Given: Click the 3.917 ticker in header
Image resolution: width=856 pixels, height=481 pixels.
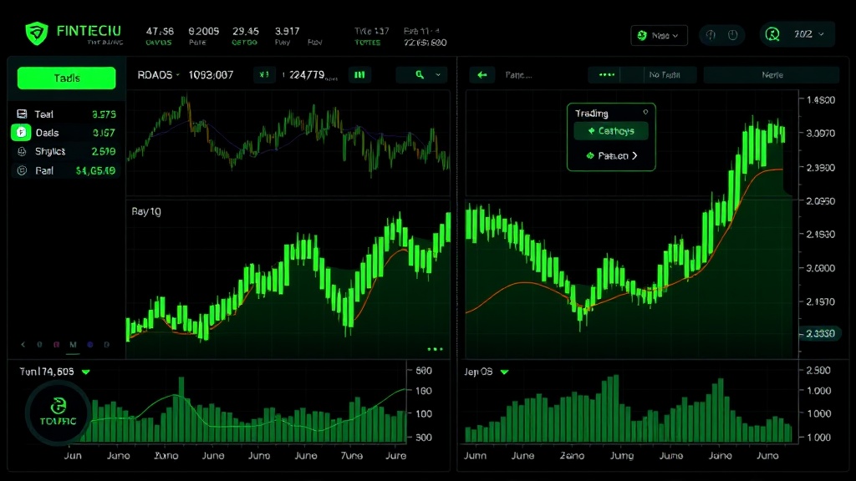Looking at the screenshot, I should pos(288,32).
